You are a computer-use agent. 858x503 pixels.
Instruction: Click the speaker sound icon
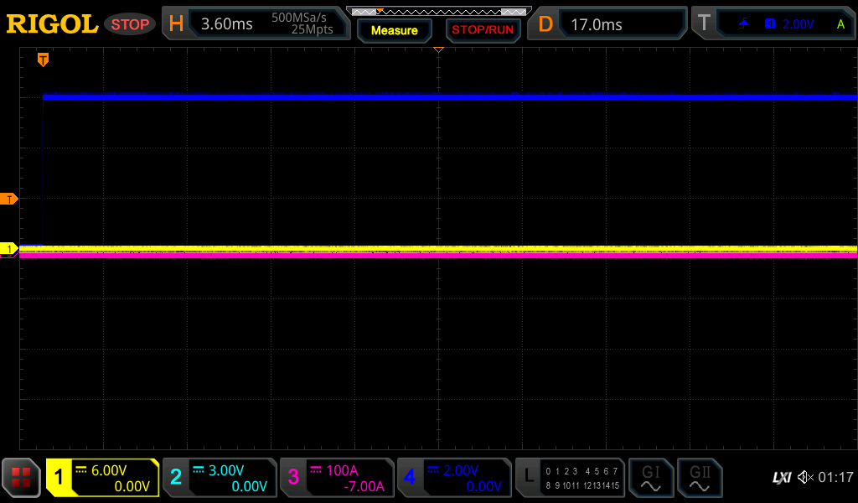[x=805, y=478]
